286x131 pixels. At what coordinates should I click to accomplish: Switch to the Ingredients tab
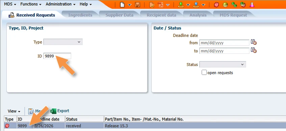click(x=80, y=15)
